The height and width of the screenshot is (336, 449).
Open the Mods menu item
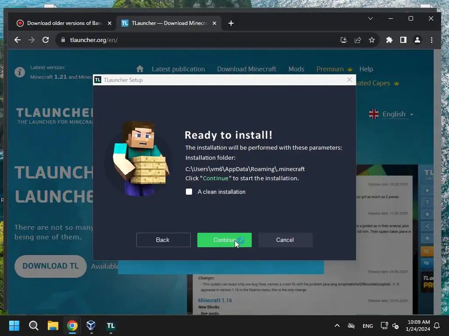[x=296, y=69]
